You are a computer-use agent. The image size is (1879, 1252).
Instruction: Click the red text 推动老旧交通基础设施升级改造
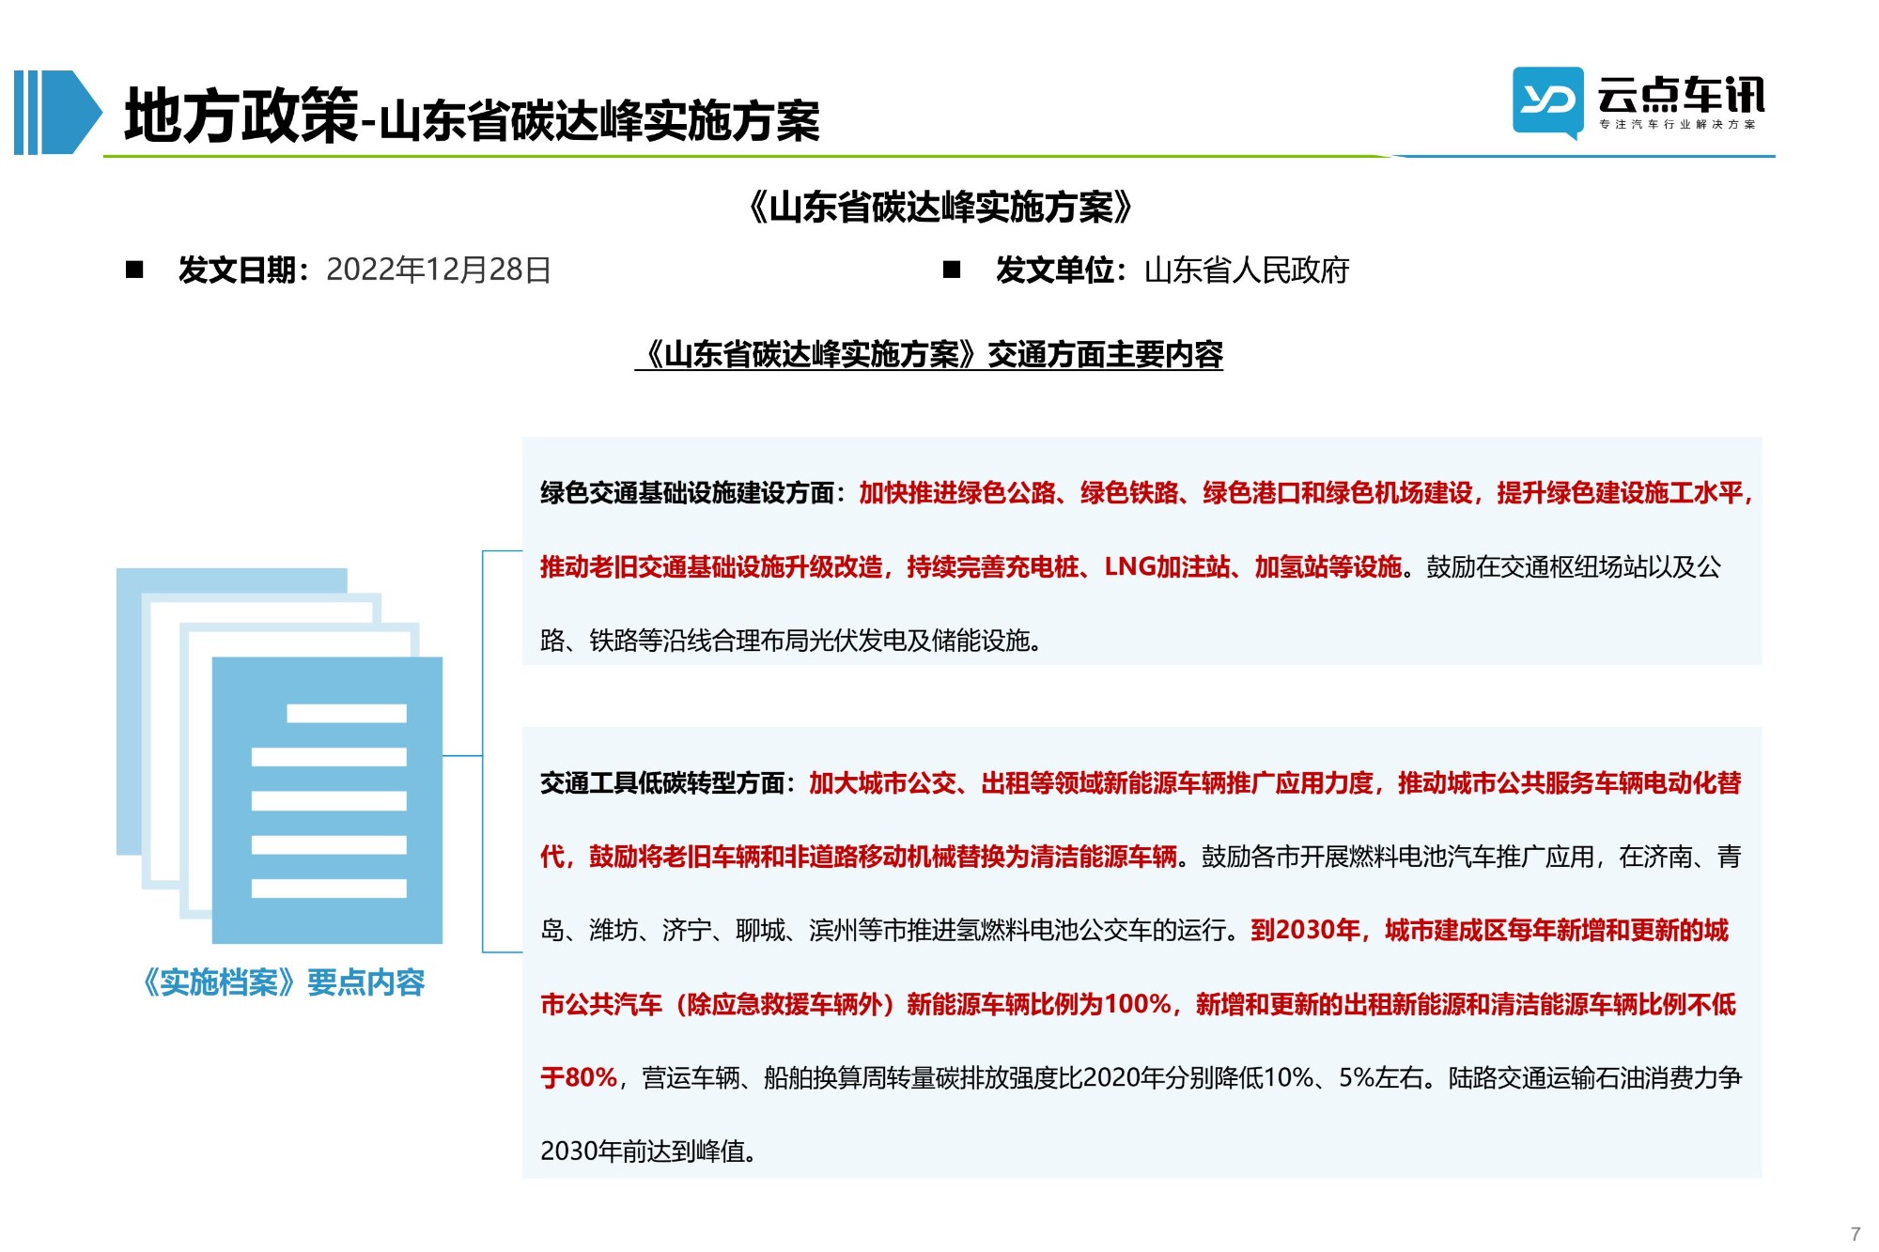pyautogui.click(x=711, y=566)
